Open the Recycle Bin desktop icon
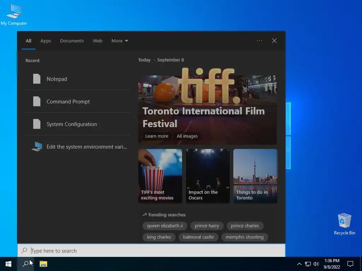 click(344, 224)
